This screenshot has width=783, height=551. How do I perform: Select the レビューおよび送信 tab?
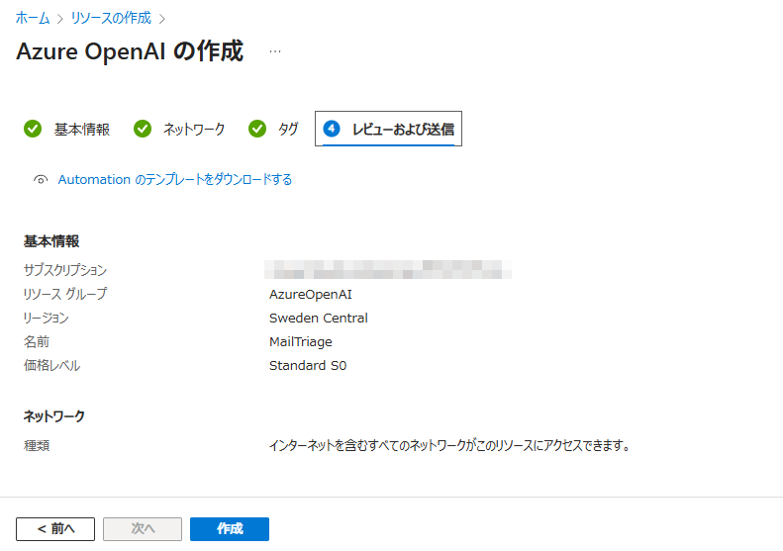click(403, 130)
